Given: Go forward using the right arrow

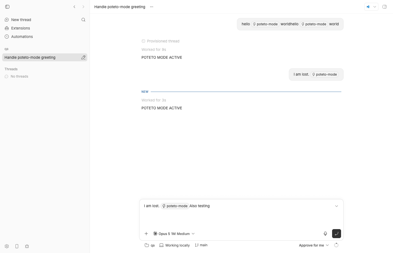Looking at the screenshot, I should coord(83,7).
